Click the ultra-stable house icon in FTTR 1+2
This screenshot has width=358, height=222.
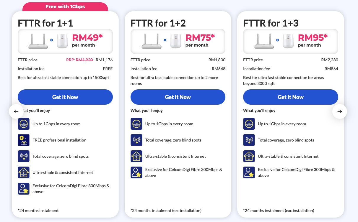136,156
